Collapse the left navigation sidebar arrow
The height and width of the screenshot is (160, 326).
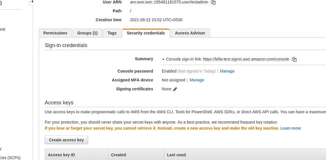pyautogui.click(x=32, y=2)
